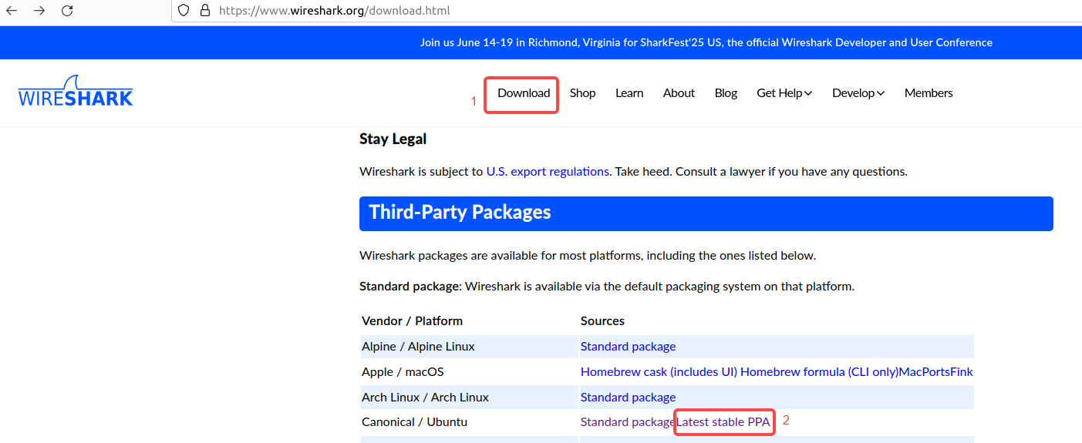Click the bold 'Standard package' definition text
This screenshot has height=443, width=1082.
pyautogui.click(x=409, y=287)
